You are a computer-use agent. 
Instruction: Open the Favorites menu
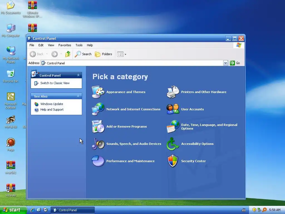65,45
